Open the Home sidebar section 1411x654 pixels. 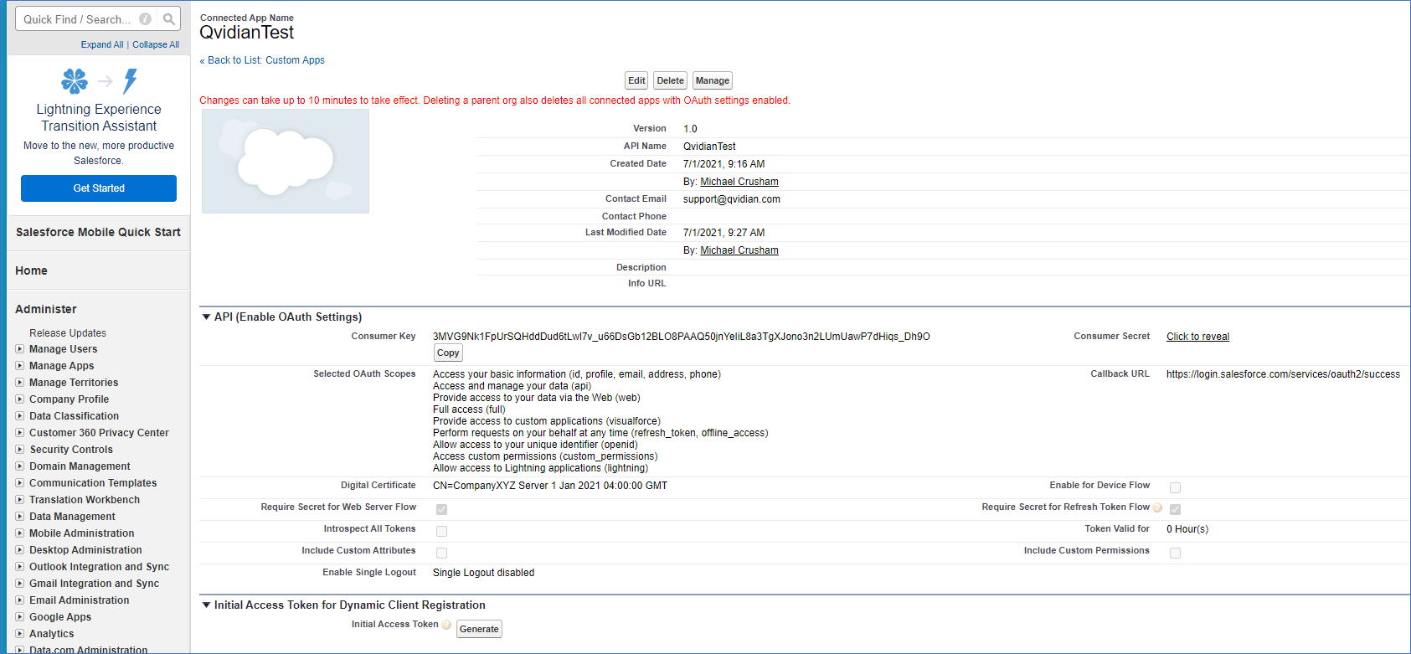tap(31, 270)
